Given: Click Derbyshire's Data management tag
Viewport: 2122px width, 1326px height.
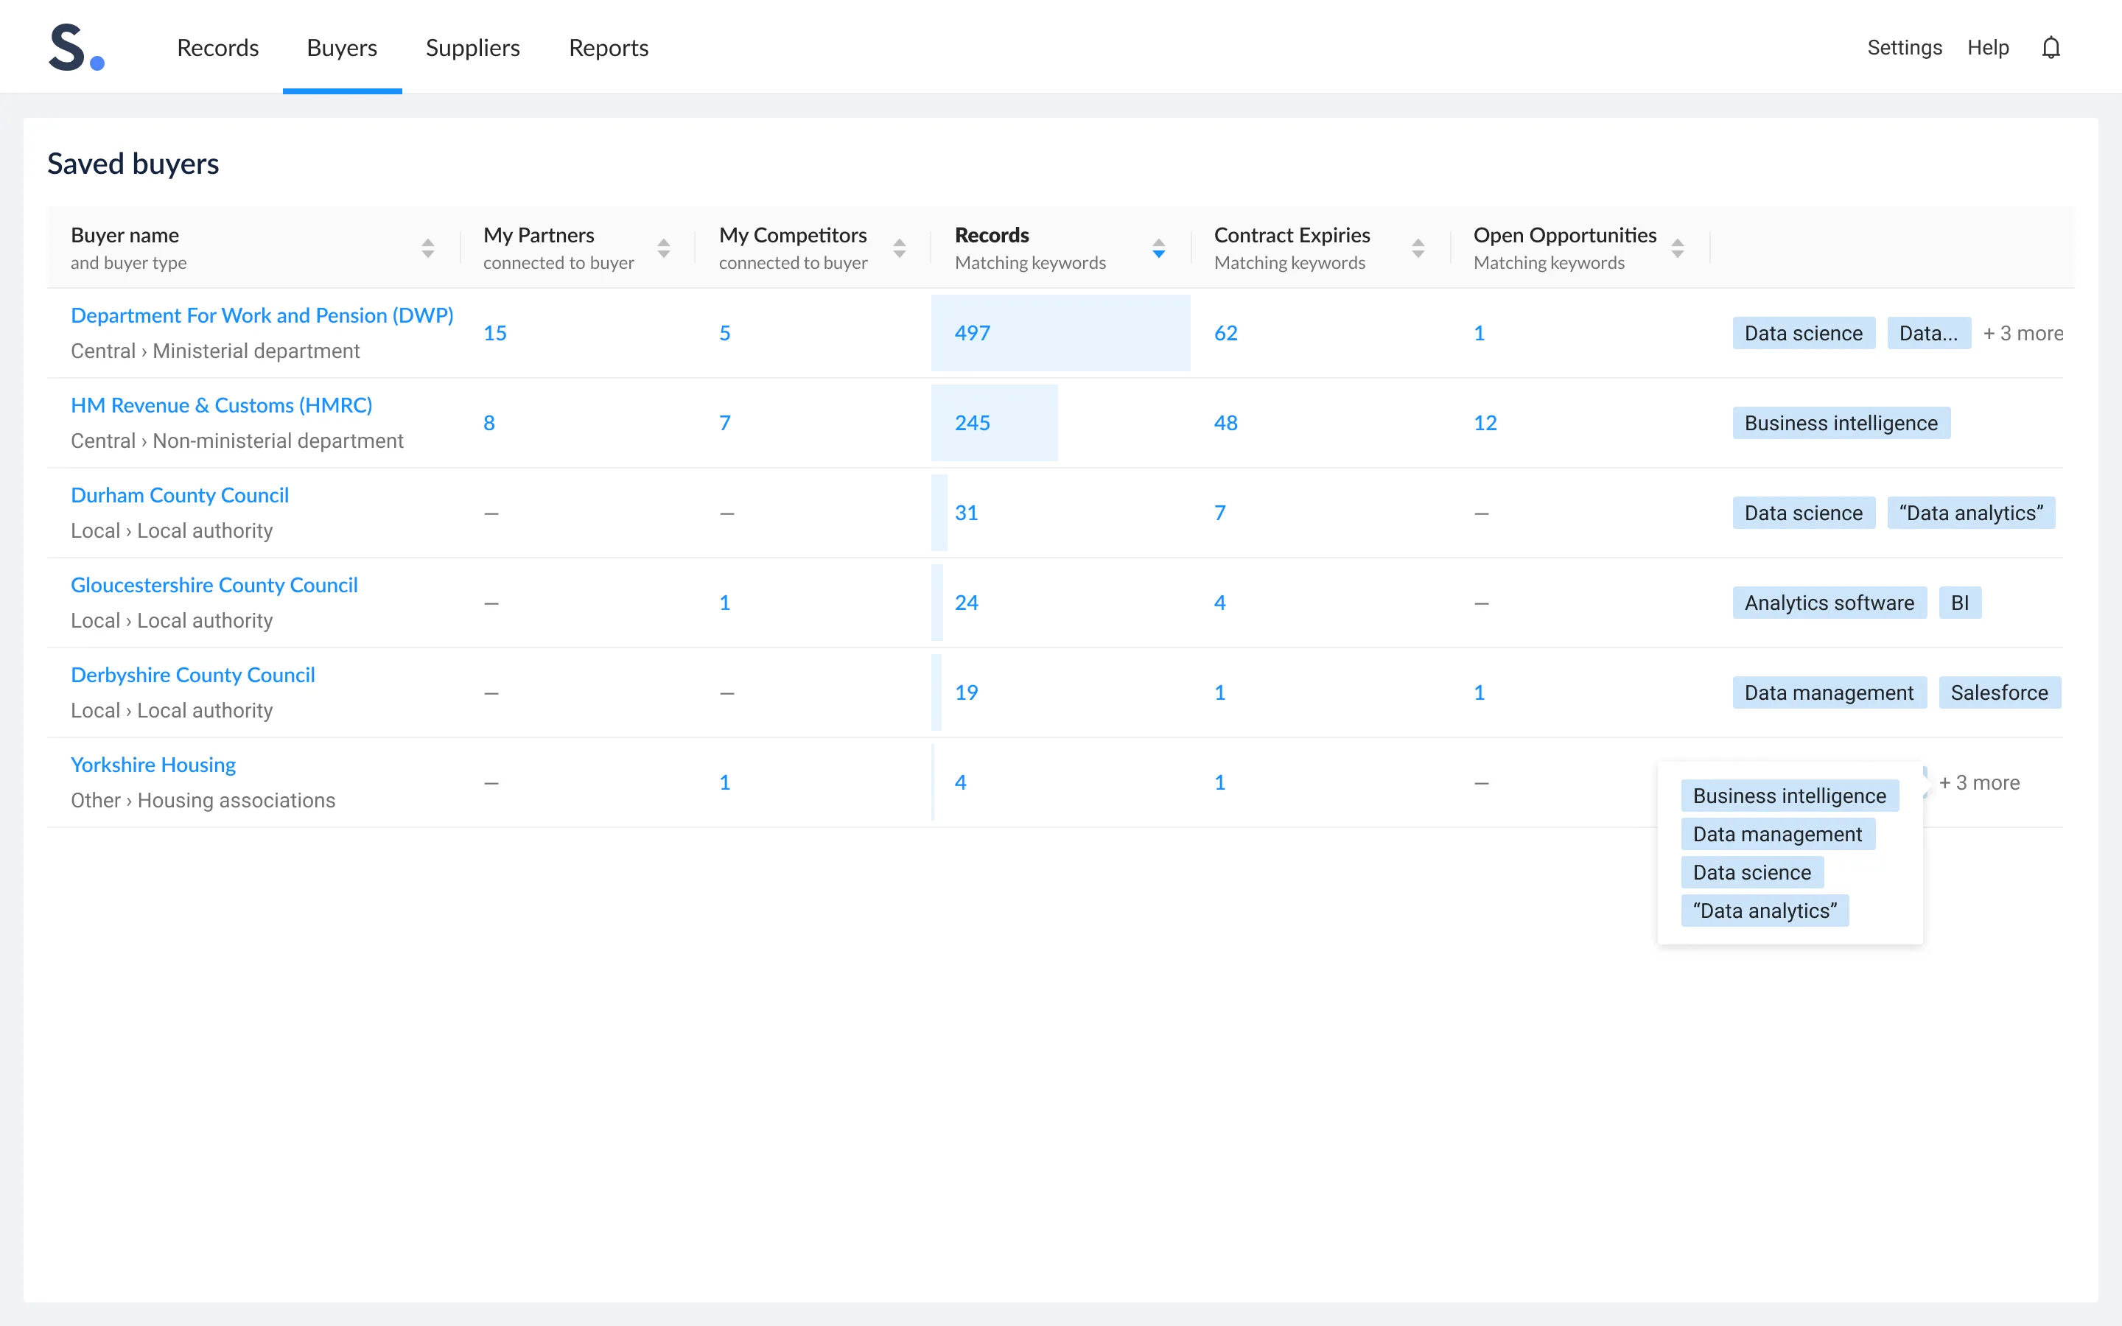Looking at the screenshot, I should pos(1829,692).
